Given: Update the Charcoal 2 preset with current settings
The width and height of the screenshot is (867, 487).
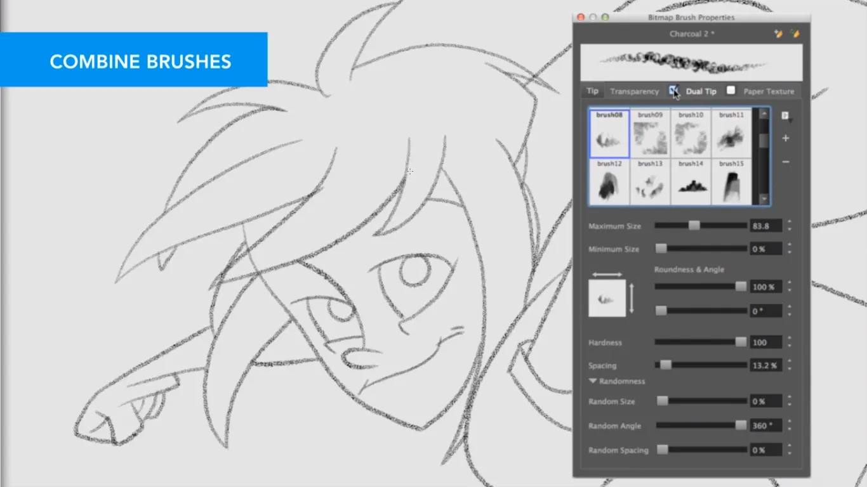Looking at the screenshot, I should point(795,34).
